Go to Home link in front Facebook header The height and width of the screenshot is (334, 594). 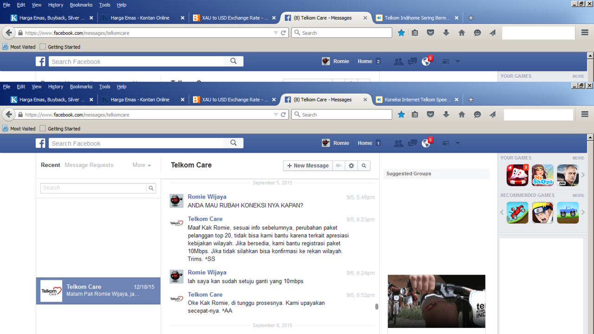pyautogui.click(x=365, y=143)
